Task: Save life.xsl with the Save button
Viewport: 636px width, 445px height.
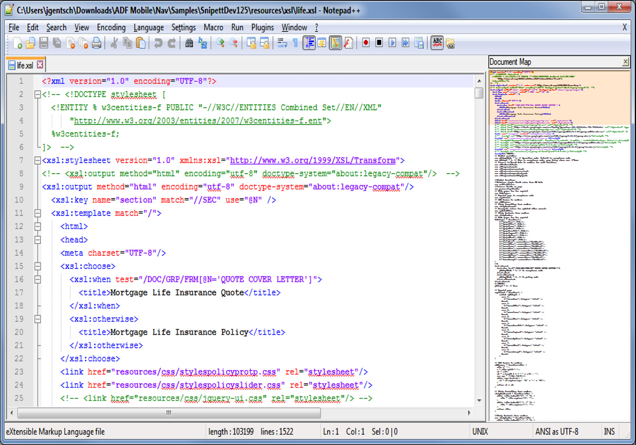Action: (44, 42)
